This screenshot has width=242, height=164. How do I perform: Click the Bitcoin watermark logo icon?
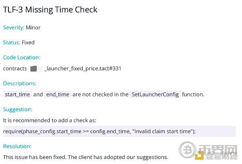click(x=187, y=150)
